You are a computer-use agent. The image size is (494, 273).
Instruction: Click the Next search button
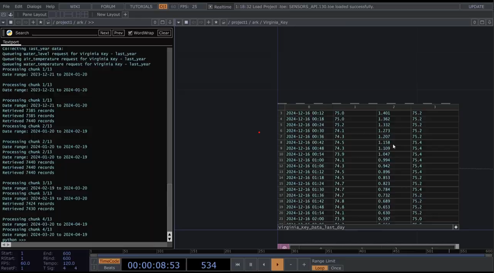click(105, 33)
